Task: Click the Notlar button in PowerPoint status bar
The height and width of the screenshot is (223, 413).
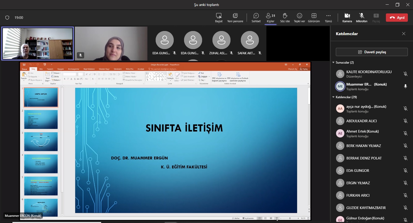Action: click(236, 218)
